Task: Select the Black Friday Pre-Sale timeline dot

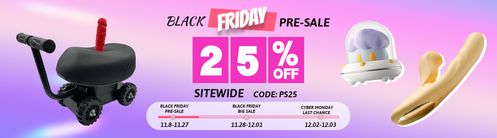Action: (173, 117)
